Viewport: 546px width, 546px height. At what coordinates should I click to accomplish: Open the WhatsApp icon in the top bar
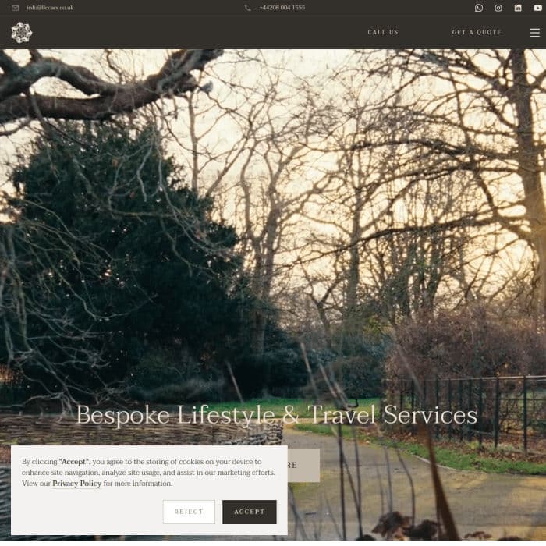click(479, 8)
